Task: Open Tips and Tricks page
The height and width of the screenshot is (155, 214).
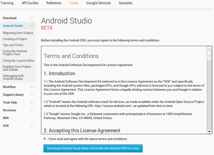Action: (x=13, y=45)
